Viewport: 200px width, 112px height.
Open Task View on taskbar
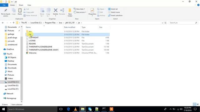pos(61,109)
